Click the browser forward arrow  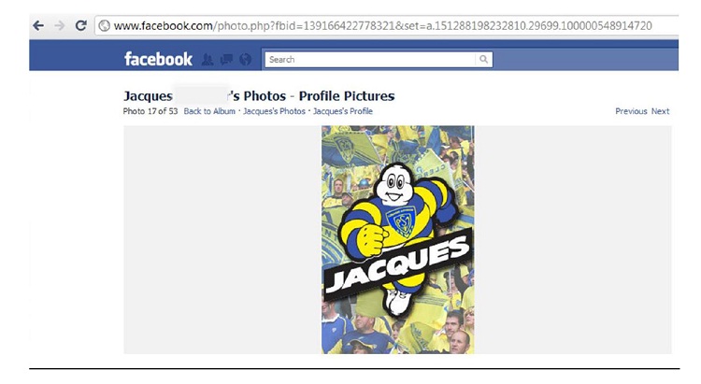pyautogui.click(x=60, y=26)
